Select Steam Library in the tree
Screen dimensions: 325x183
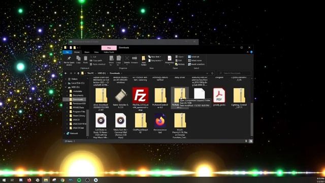coord(77,115)
